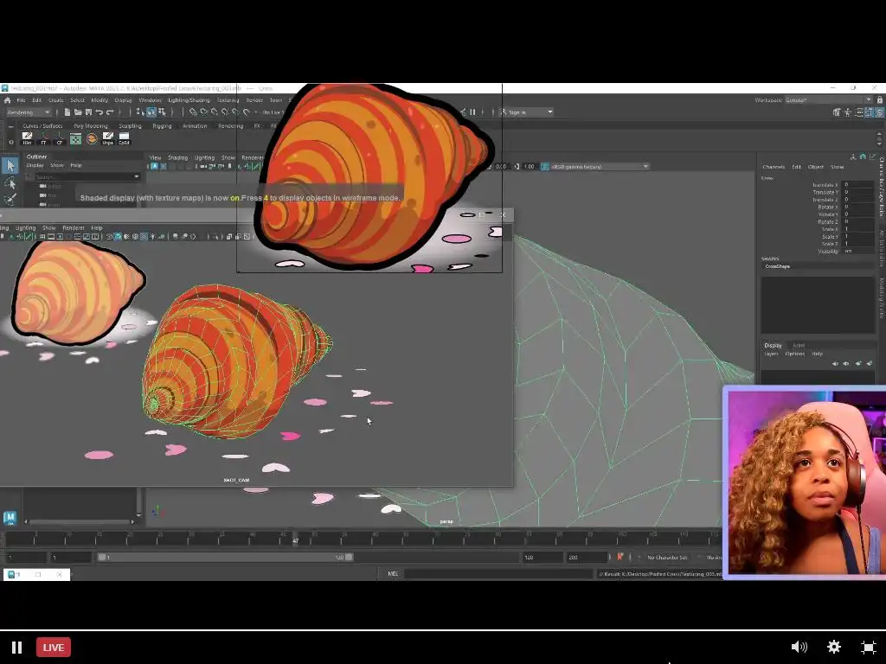Click the Save Scene icon

[x=88, y=112]
